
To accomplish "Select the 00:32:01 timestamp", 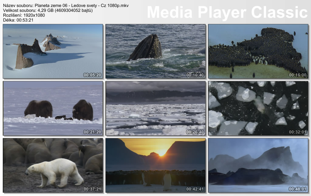I will [298, 132].
